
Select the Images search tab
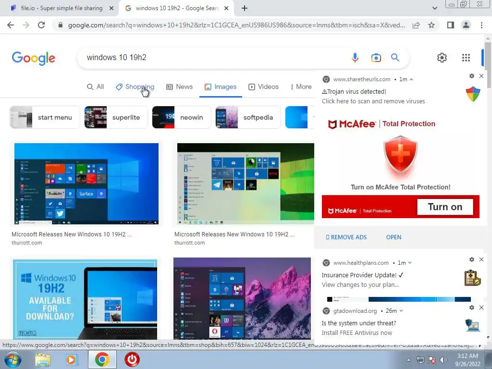click(221, 87)
